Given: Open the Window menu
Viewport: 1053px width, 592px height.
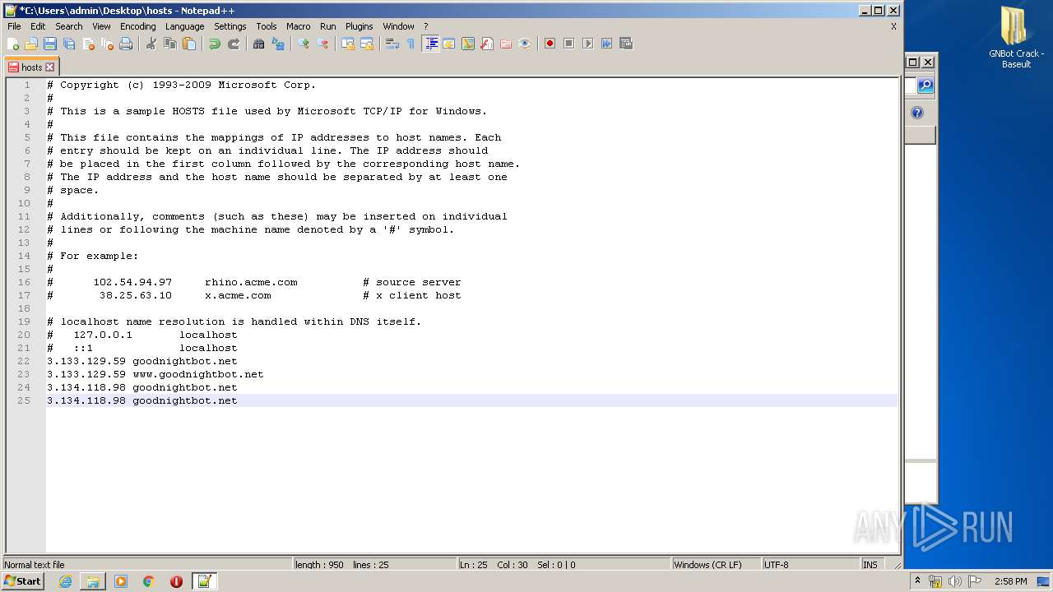Looking at the screenshot, I should tap(399, 26).
